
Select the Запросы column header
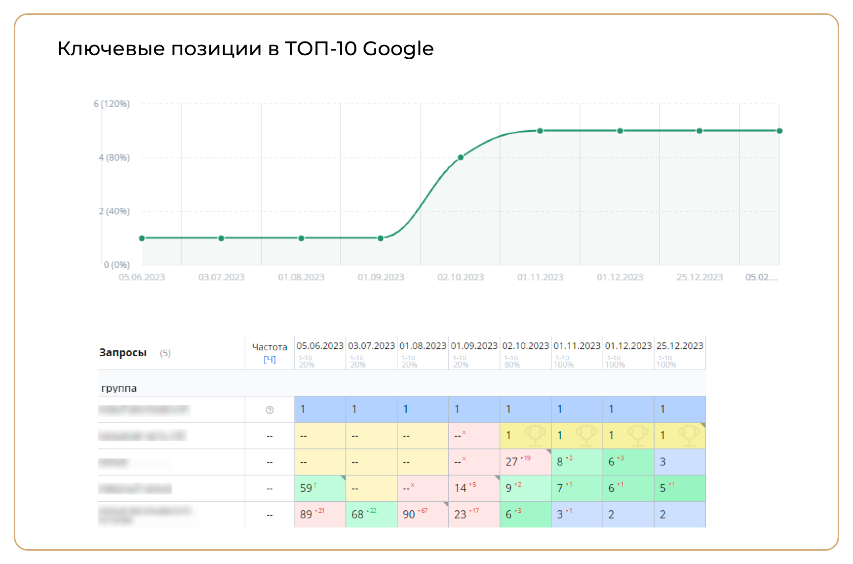pyautogui.click(x=123, y=352)
